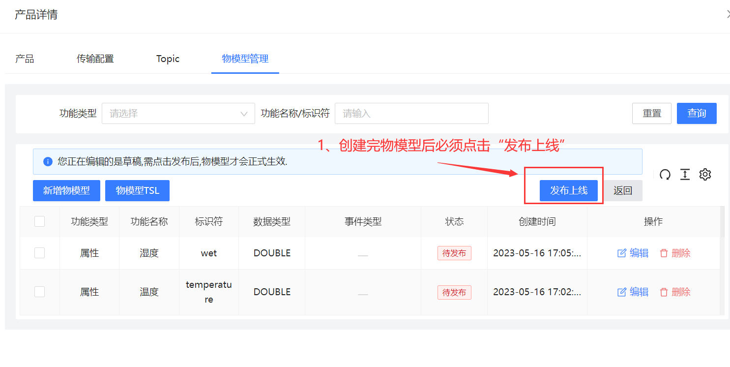Click the info icon in the draft notice

click(x=48, y=161)
